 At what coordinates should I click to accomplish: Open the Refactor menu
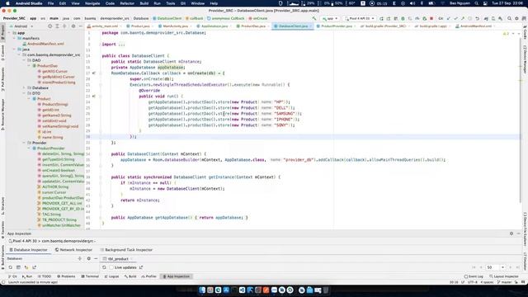(x=127, y=3)
